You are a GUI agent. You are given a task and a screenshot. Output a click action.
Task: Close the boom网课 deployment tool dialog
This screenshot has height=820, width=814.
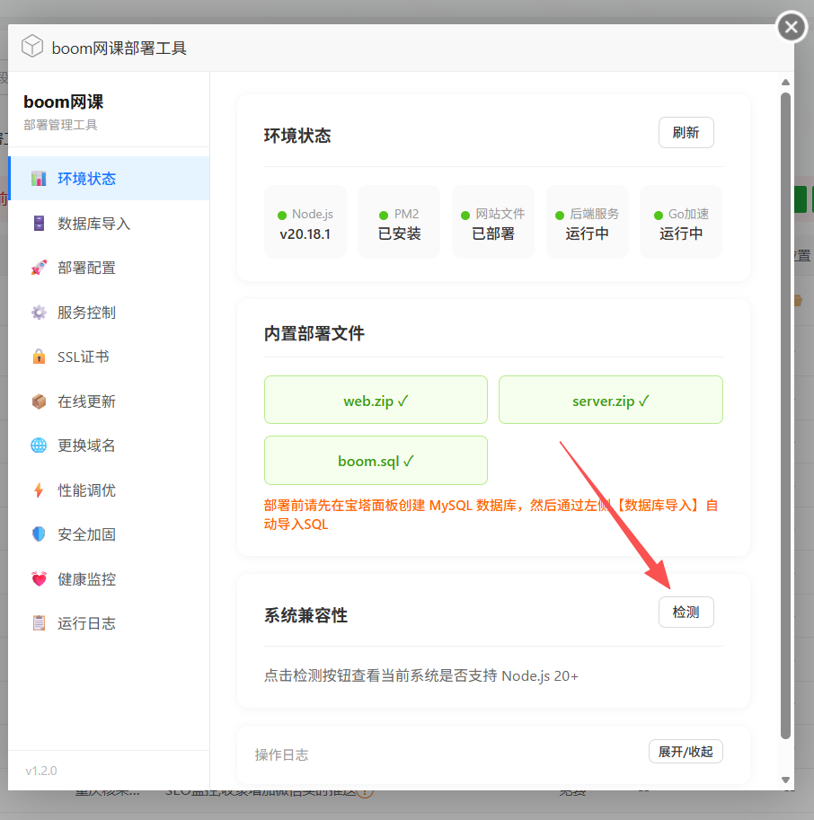791,28
